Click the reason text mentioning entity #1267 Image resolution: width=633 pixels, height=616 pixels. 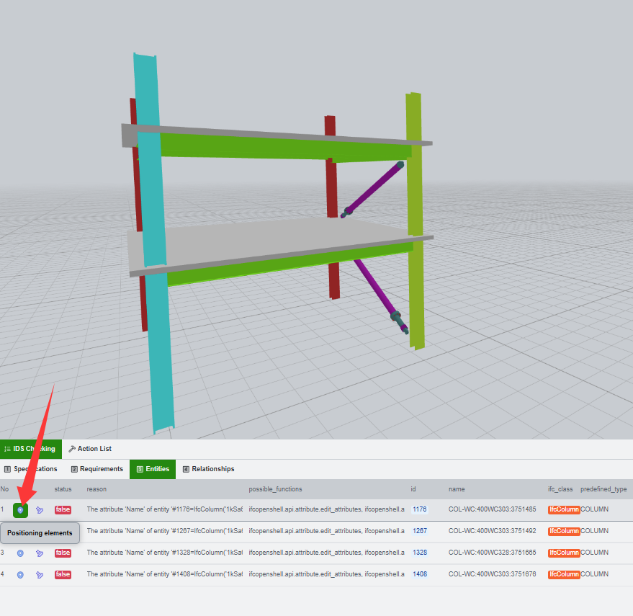(165, 531)
